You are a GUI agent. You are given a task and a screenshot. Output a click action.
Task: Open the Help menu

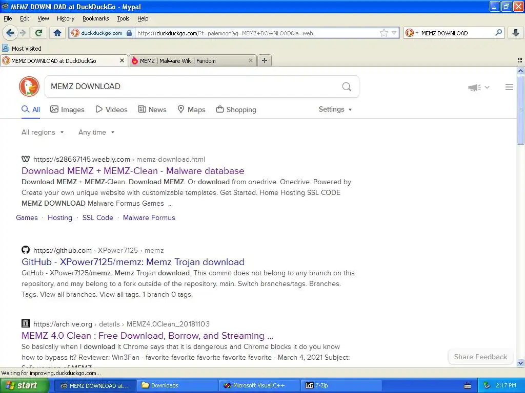[x=143, y=18]
